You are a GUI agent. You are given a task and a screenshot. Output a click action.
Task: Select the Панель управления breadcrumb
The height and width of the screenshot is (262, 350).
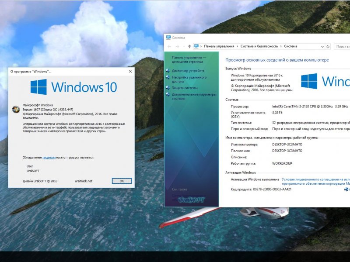[x=219, y=46]
